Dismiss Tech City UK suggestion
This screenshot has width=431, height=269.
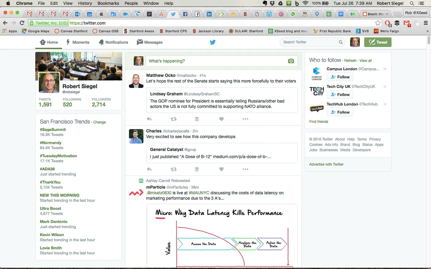click(x=385, y=87)
